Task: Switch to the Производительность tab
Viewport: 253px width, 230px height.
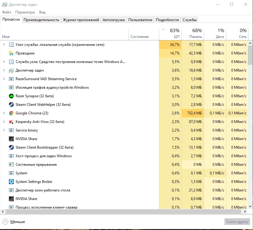Action: click(x=41, y=20)
